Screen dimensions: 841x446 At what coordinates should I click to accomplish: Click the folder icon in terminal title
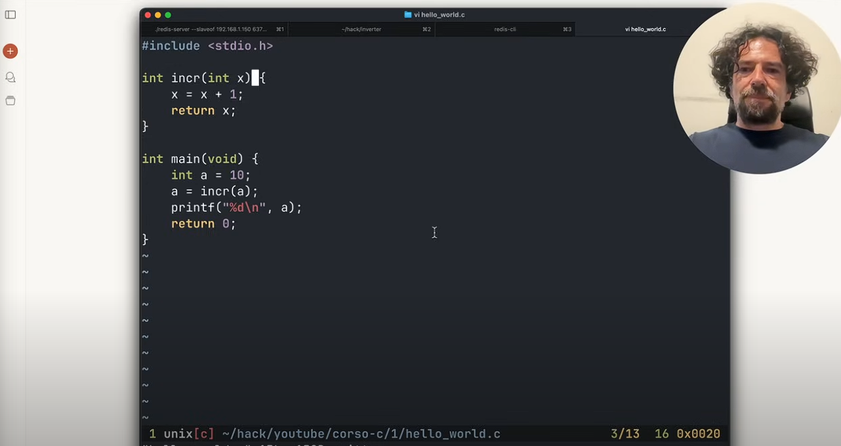pyautogui.click(x=407, y=14)
